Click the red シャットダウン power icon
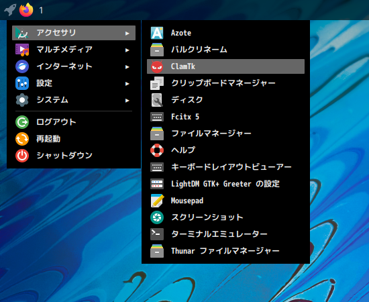 click(22, 156)
